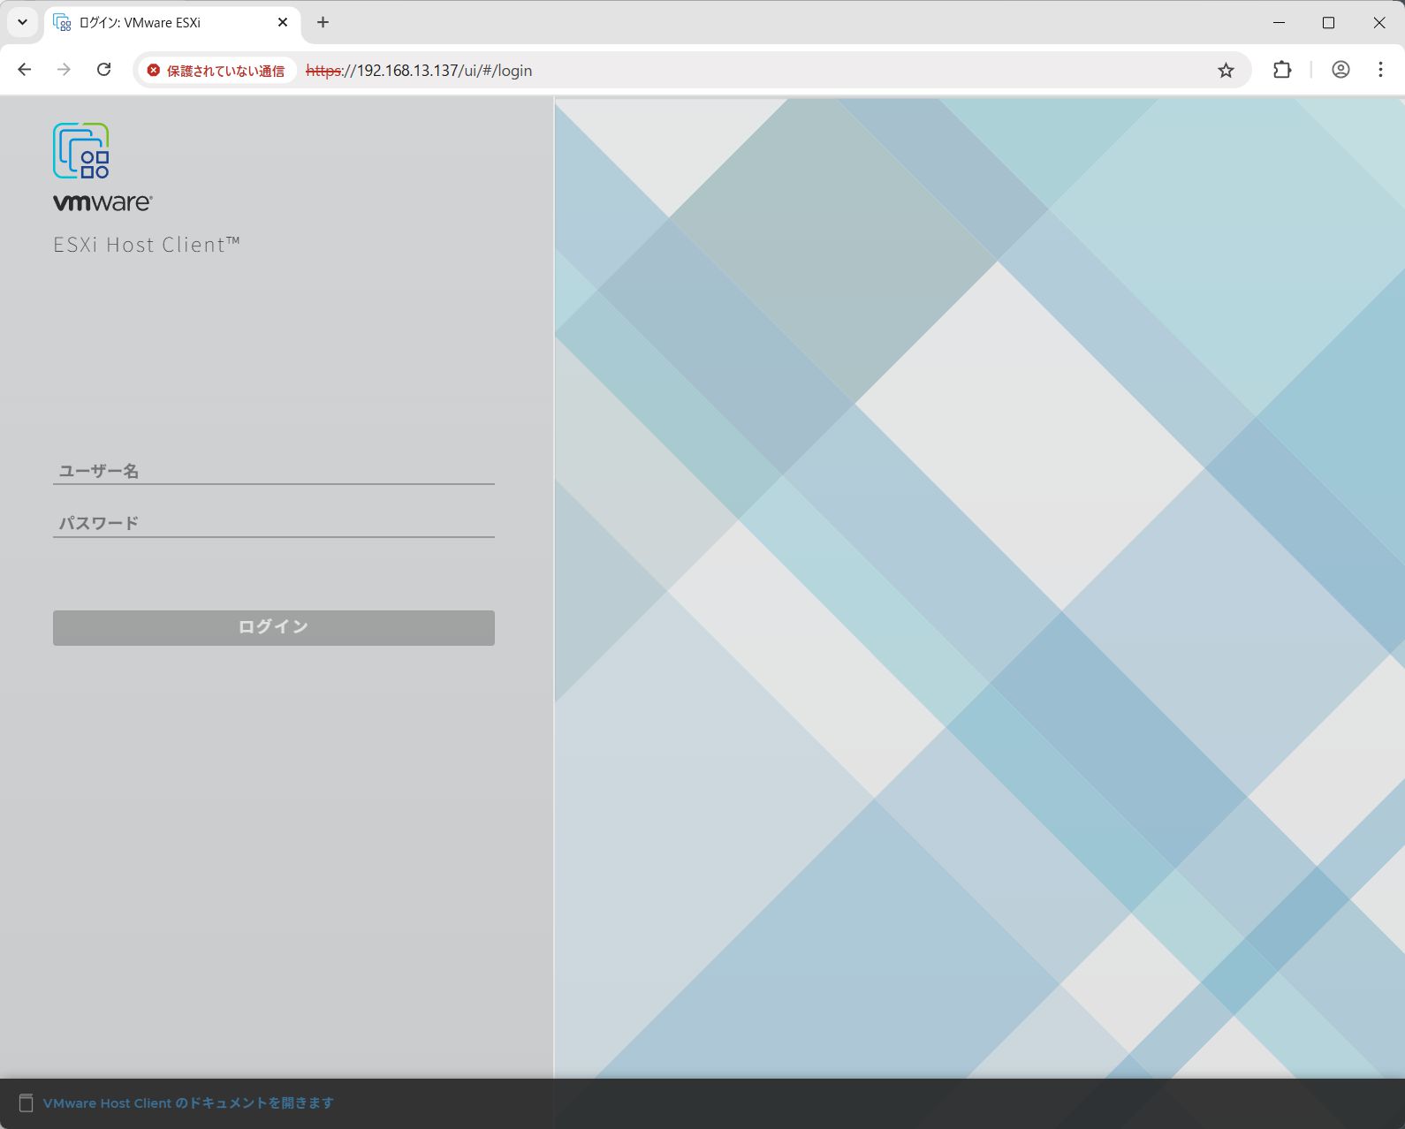Screen dimensions: 1405x1129
Task: Click the ログイン button
Action: pyautogui.click(x=273, y=627)
